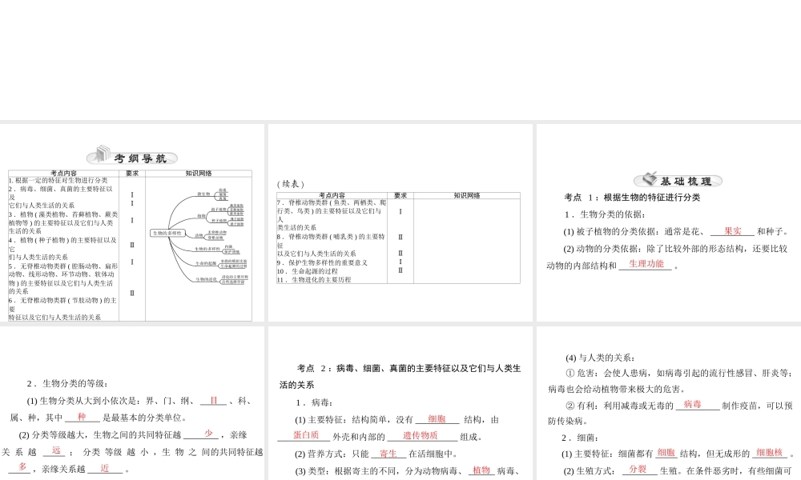Screen dimensions: 801x480
Task: Click the row 11．生物进化的主要历程
Action: [x=314, y=280]
